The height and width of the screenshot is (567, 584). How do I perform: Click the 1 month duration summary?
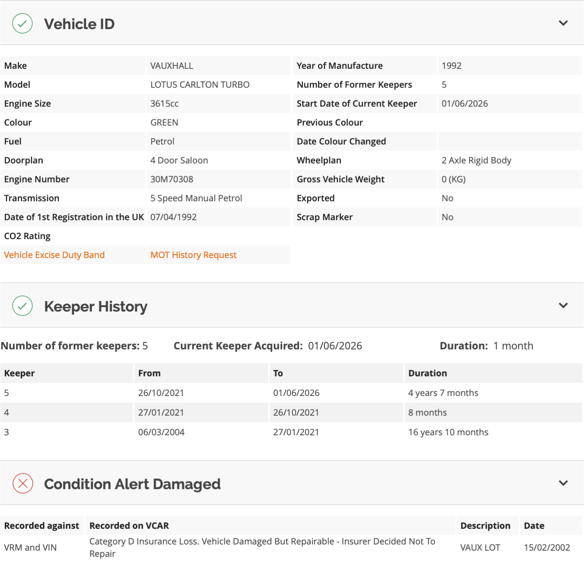click(513, 346)
